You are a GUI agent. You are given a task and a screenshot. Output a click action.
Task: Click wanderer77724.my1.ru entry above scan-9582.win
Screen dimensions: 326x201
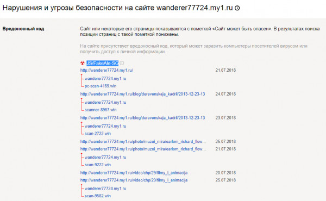(105, 189)
